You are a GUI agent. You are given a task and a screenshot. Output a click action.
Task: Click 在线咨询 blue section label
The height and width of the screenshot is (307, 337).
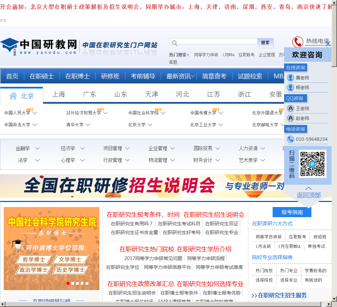click(295, 68)
